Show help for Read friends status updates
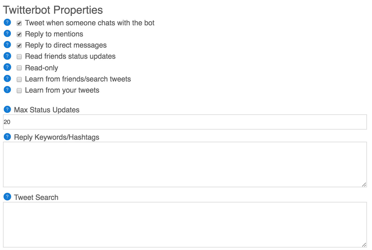 [7, 56]
